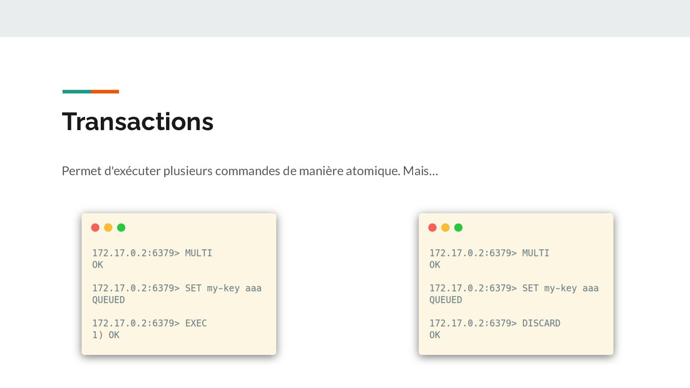Click the SET my-key aaa line in the left terminal
The height and width of the screenshot is (388, 690).
coord(177,288)
